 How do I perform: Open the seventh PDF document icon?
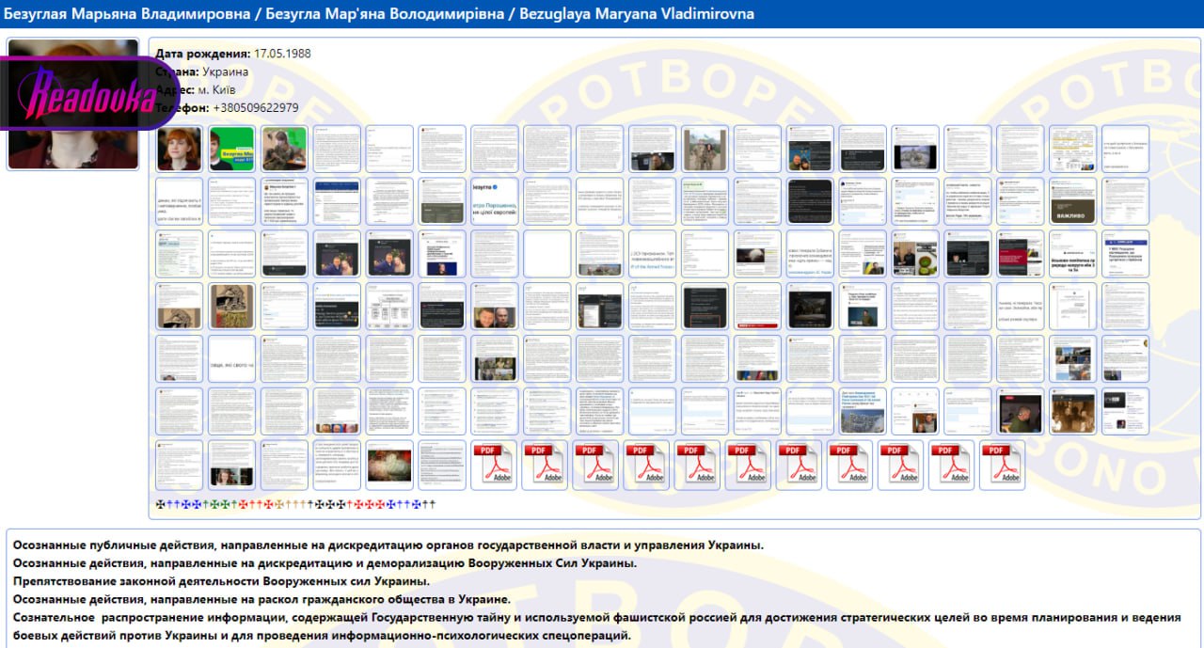(799, 465)
